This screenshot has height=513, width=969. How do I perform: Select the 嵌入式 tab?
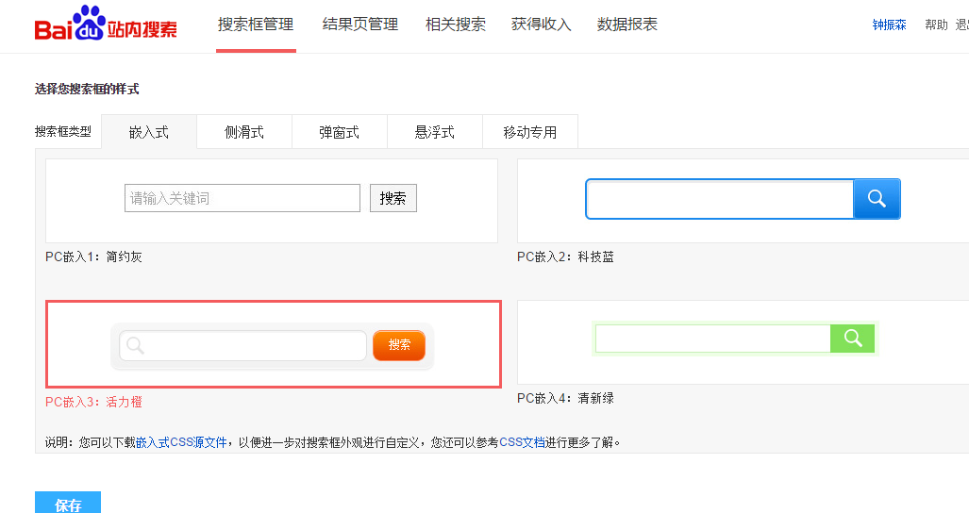pyautogui.click(x=149, y=132)
